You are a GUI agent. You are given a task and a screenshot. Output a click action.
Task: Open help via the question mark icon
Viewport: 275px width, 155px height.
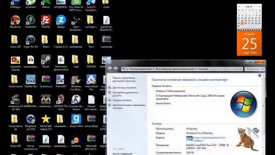260,75
